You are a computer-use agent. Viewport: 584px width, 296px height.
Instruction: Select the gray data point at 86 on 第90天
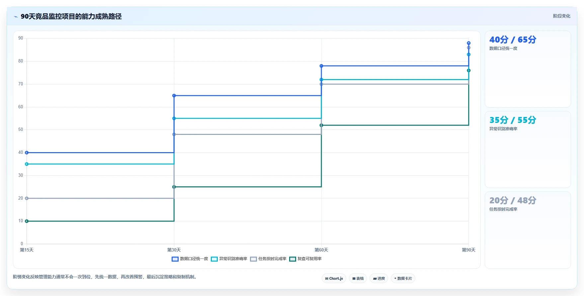point(469,48)
